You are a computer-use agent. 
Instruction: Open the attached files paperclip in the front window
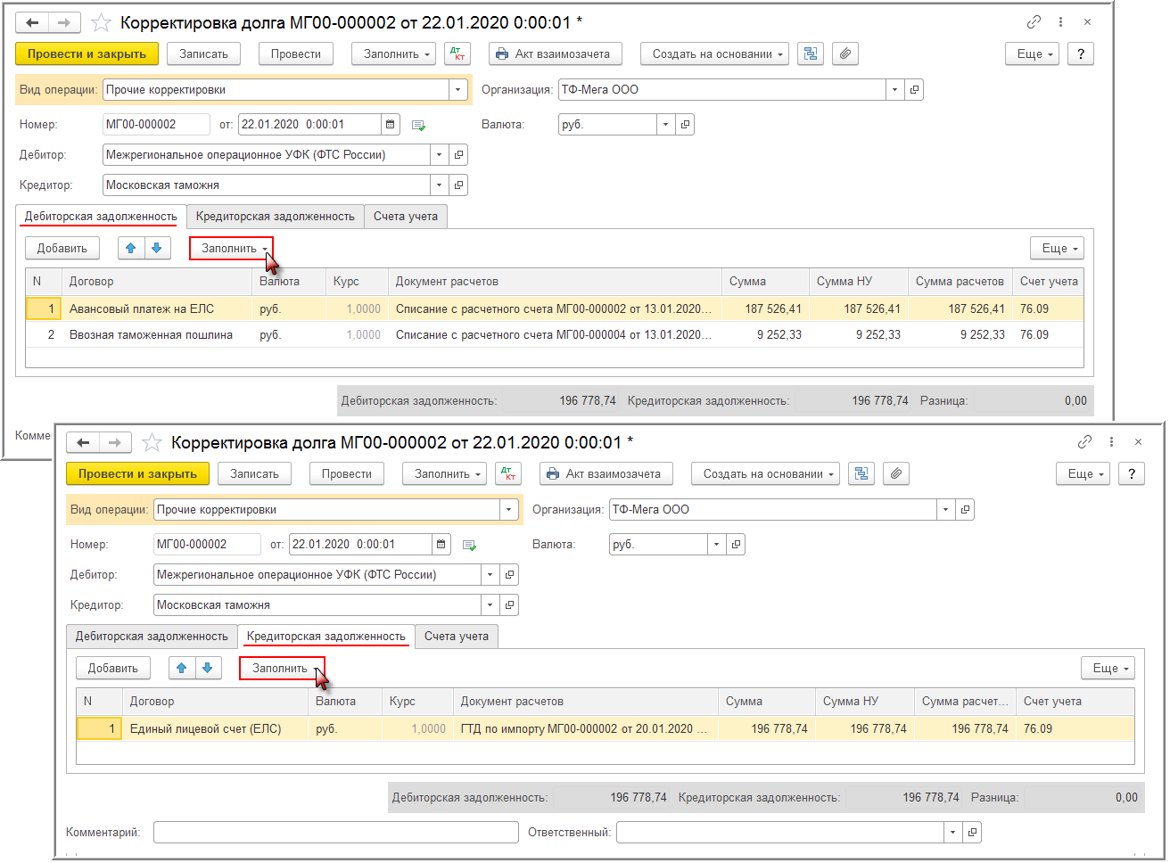click(x=896, y=474)
